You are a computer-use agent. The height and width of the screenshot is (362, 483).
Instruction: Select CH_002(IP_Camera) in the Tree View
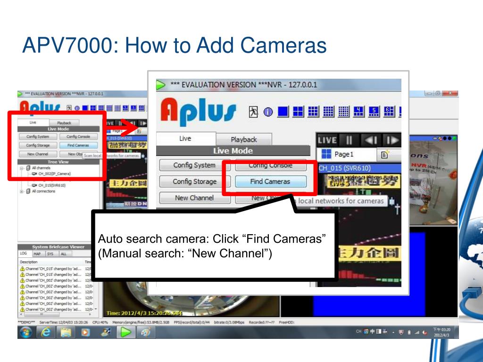(55, 174)
